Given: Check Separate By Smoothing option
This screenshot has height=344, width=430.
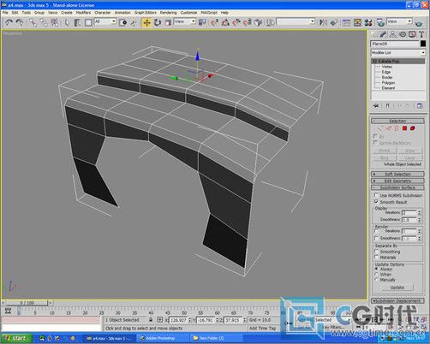Looking at the screenshot, I should click(x=377, y=252).
